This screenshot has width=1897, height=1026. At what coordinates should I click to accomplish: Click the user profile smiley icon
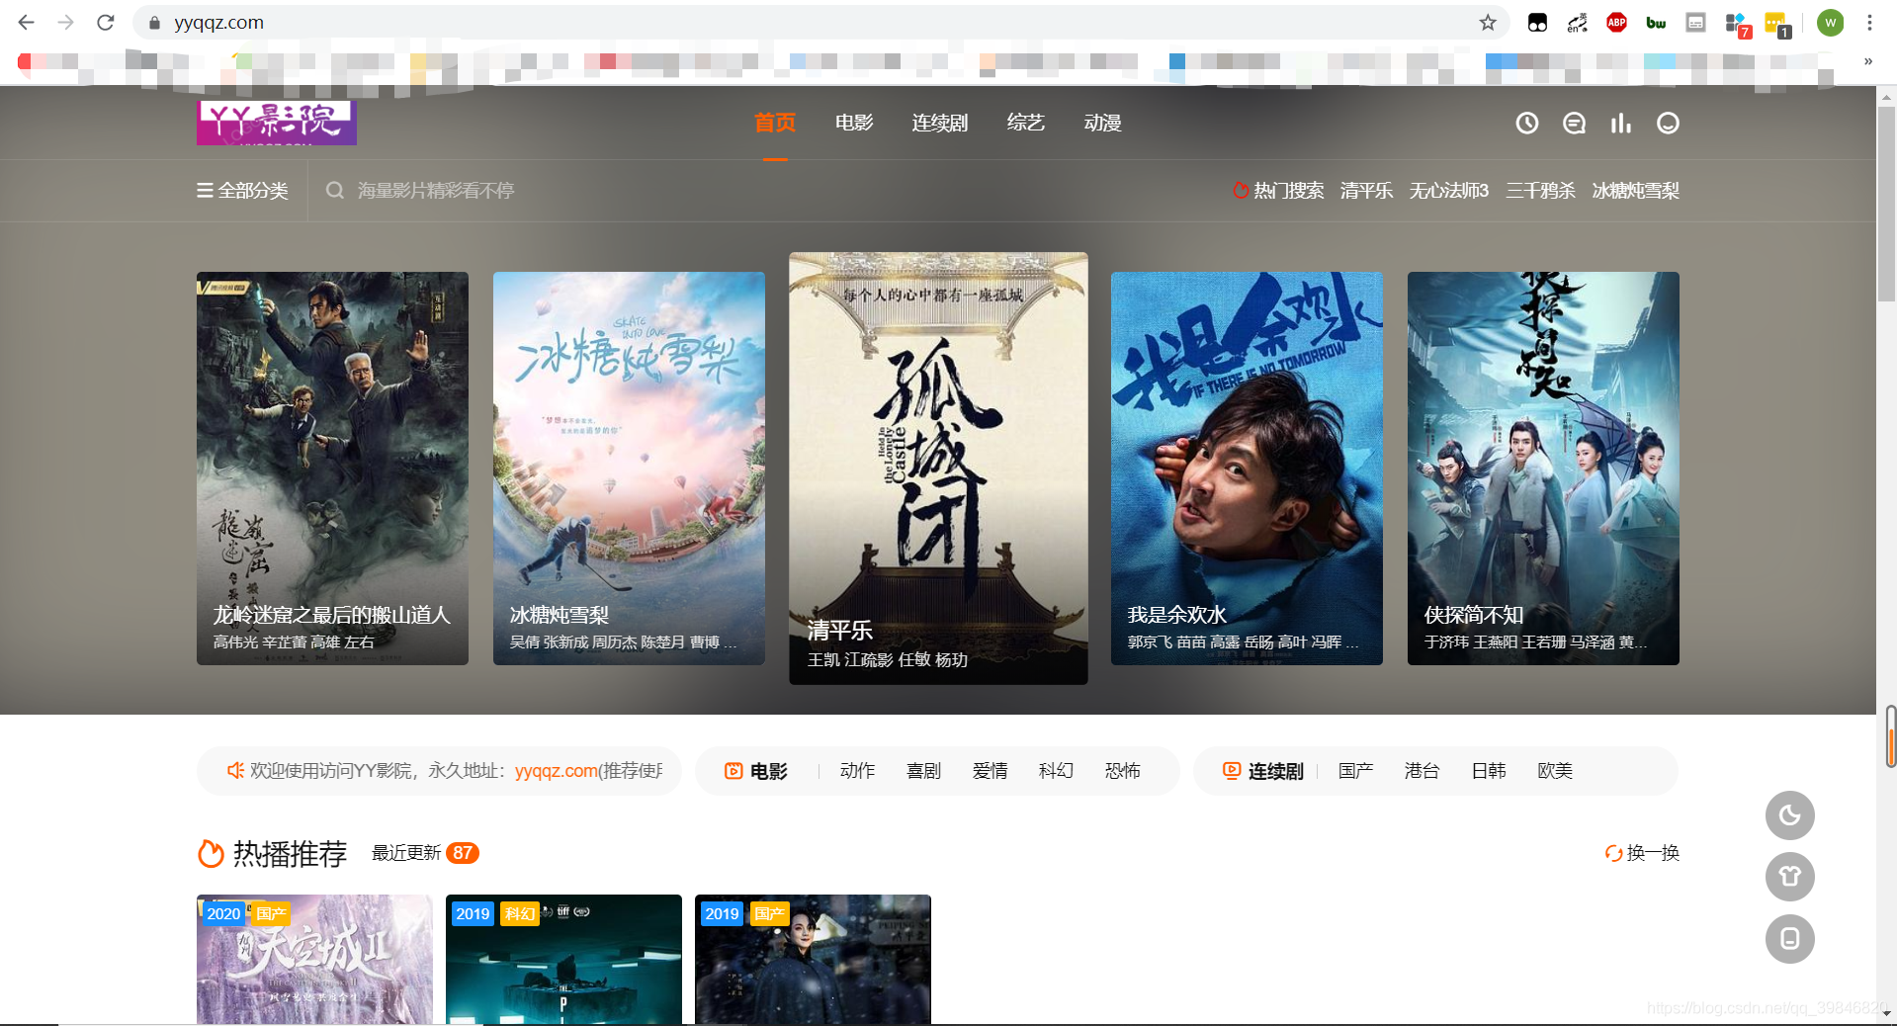[1668, 124]
